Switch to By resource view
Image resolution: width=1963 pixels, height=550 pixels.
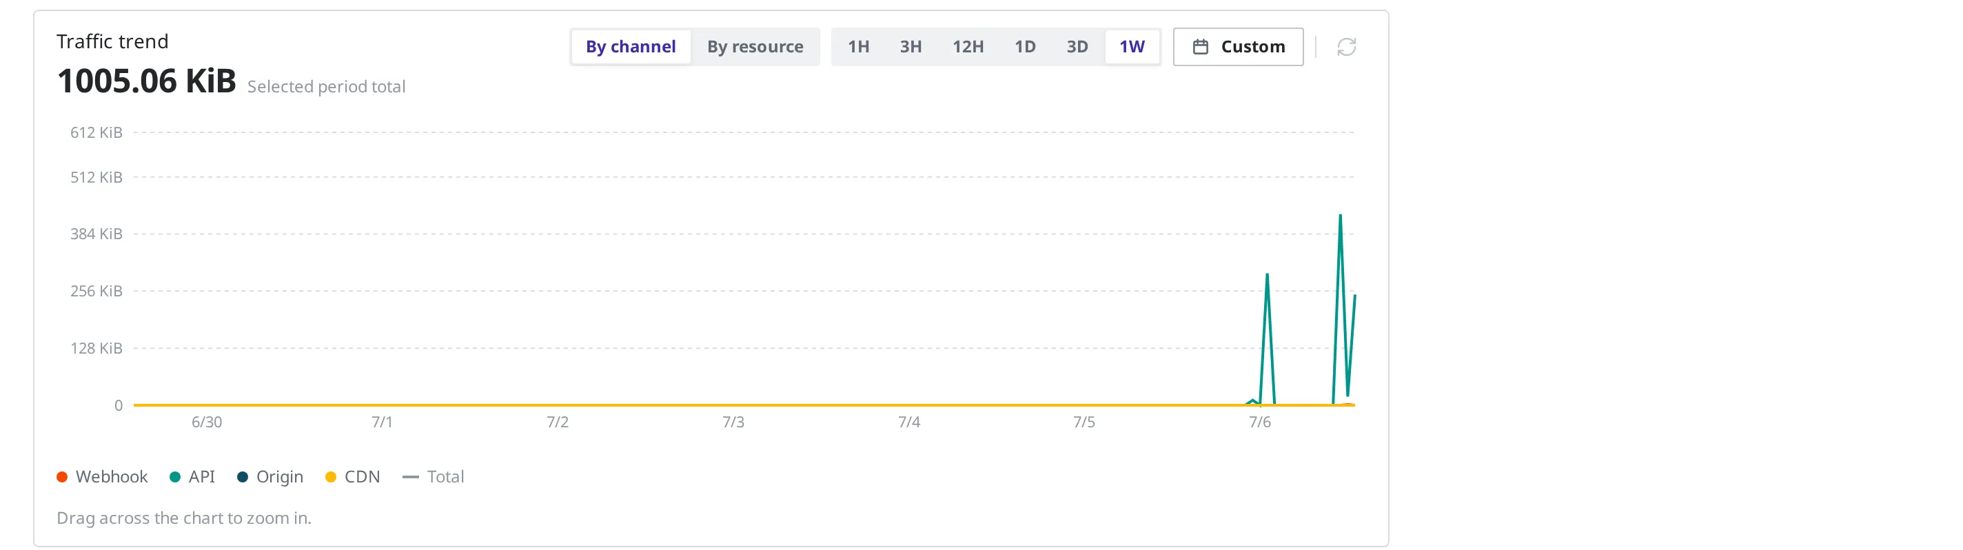tap(755, 48)
